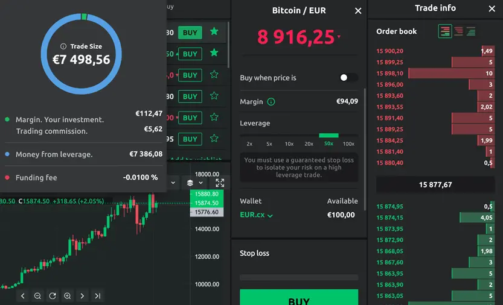Viewport: 503px width, 305px height.
Task: Enable the 'Buy when price is' switch
Action: [x=348, y=78]
